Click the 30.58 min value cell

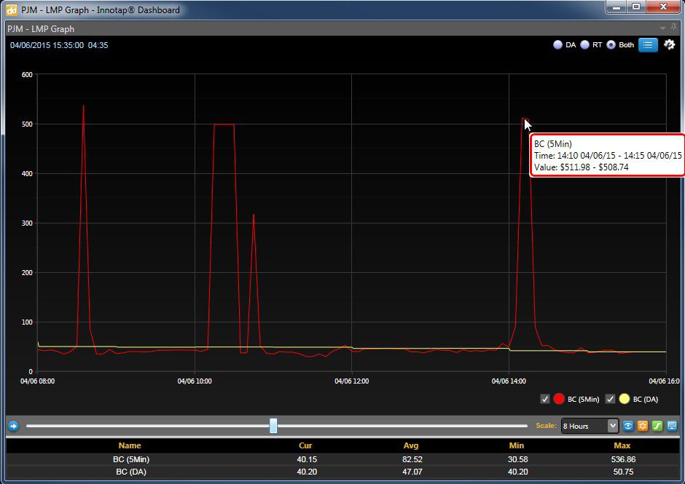[518, 459]
